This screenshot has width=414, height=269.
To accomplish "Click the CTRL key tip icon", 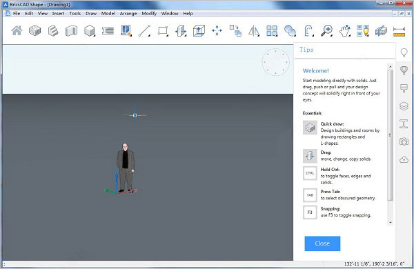I will (x=310, y=173).
